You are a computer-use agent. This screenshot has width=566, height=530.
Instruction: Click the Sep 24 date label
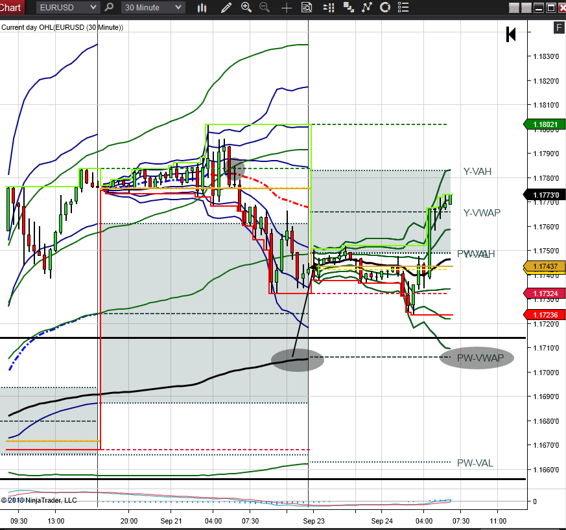[x=382, y=521]
